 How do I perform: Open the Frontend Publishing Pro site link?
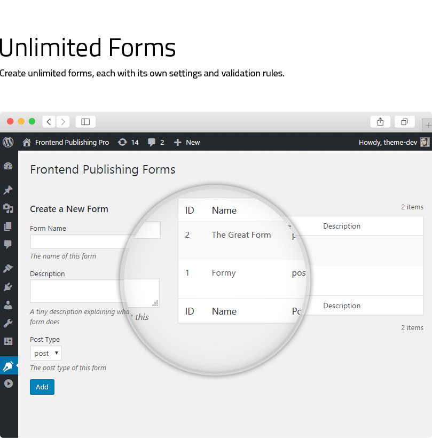click(72, 143)
